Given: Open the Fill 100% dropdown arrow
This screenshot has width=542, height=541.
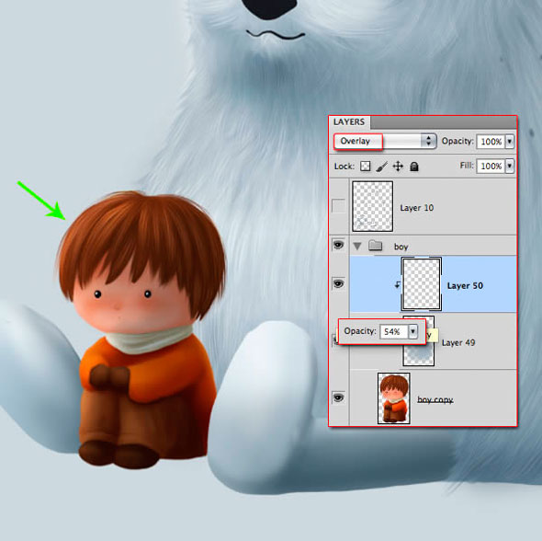Looking at the screenshot, I should pos(510,167).
